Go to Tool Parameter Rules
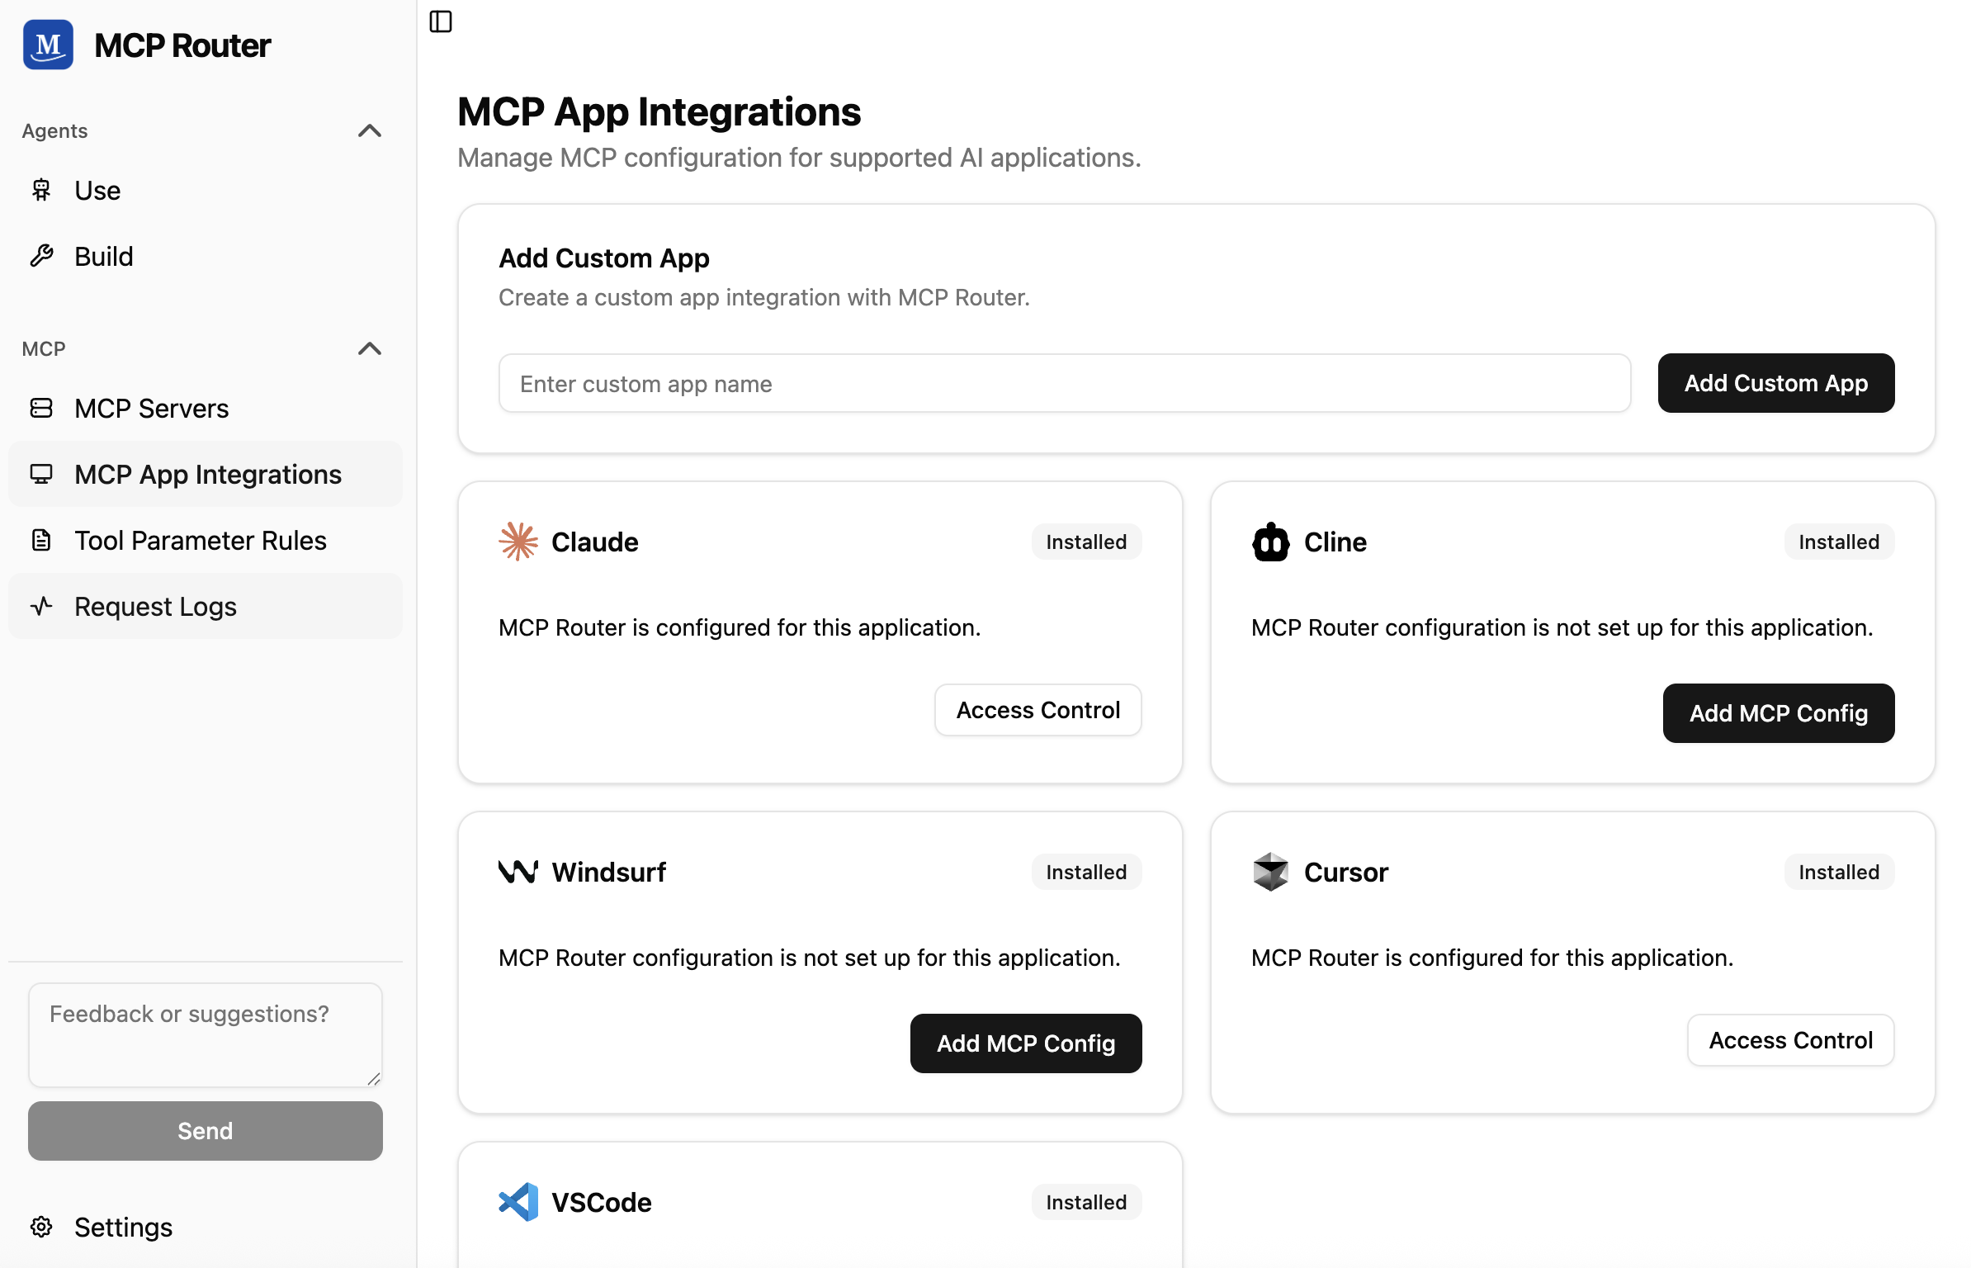 click(x=200, y=541)
